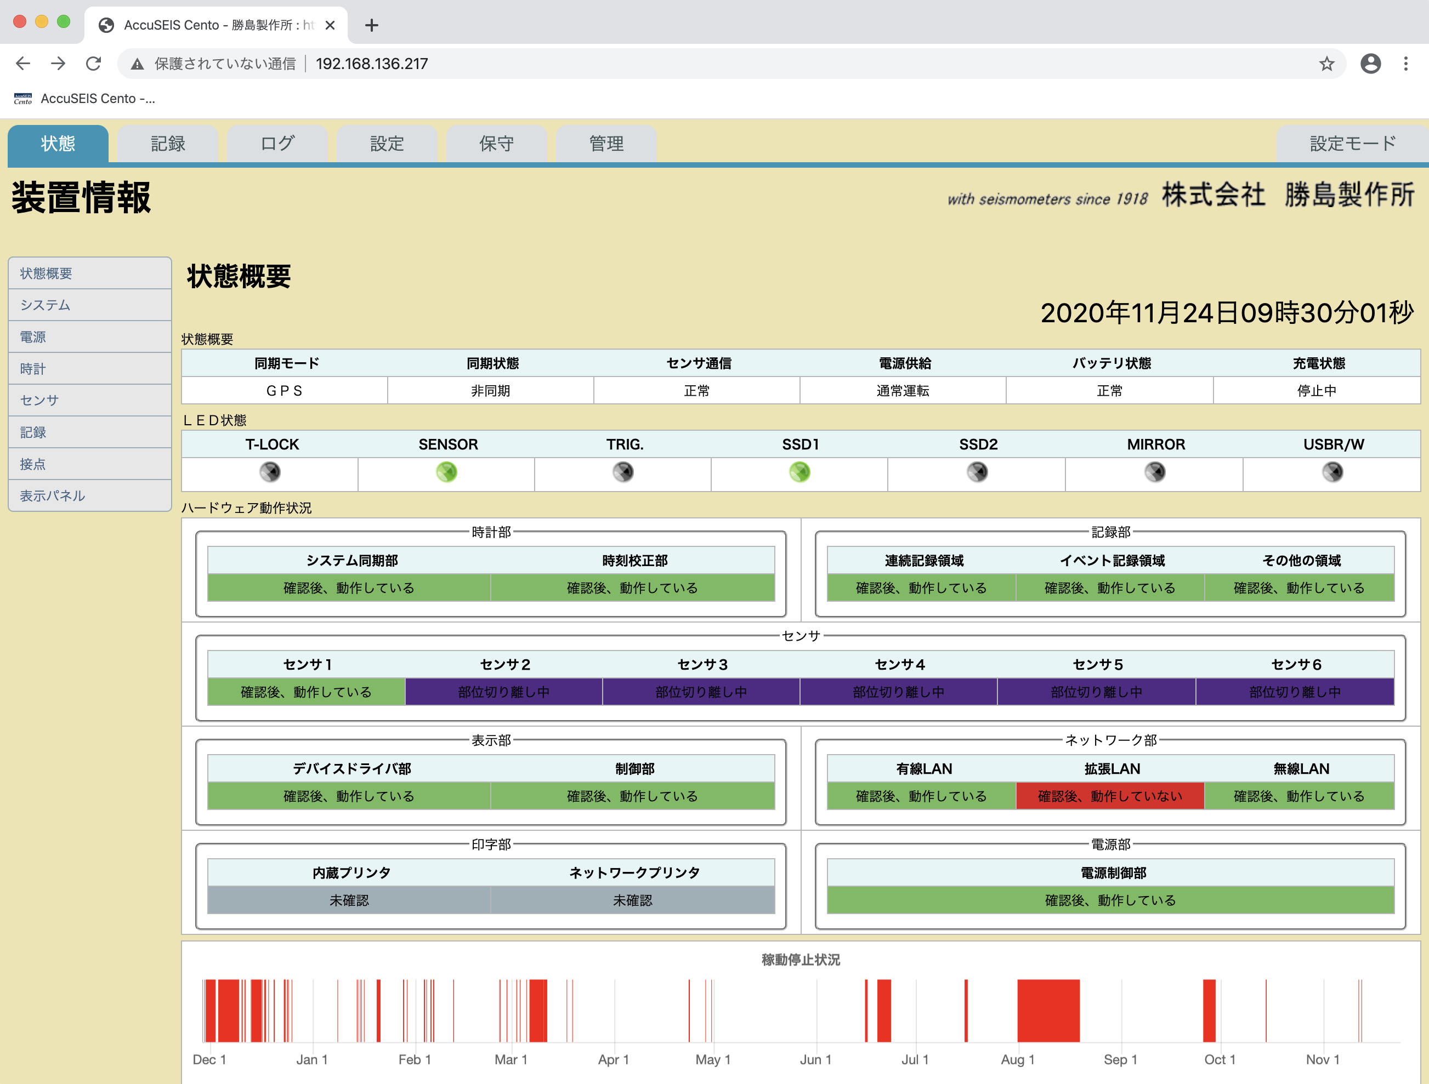Open the 記録 tab

click(x=168, y=144)
